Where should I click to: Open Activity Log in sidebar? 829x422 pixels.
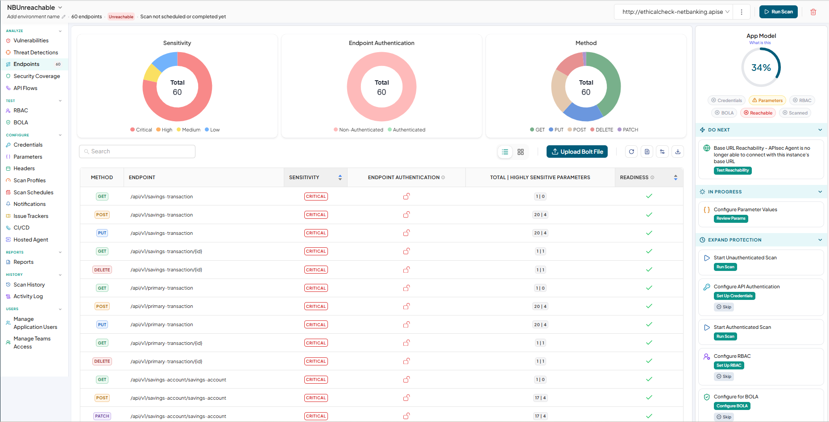pyautogui.click(x=28, y=296)
